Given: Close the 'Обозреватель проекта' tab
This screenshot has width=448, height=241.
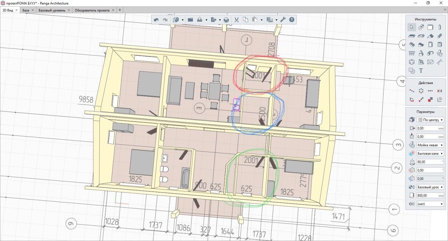Looking at the screenshot, I should (113, 10).
